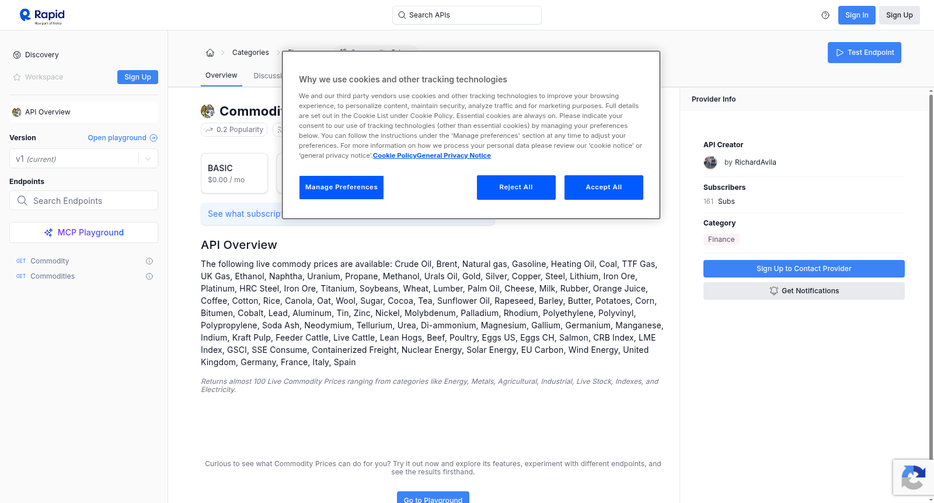Click the Search APIs magnifier icon
Screen dimensions: 934x503
[402, 15]
